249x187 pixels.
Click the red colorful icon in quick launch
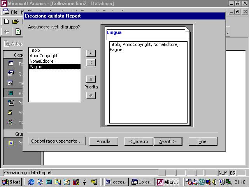coord(76,182)
